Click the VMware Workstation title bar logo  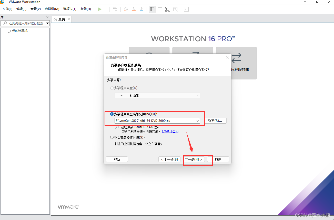tap(2, 2)
